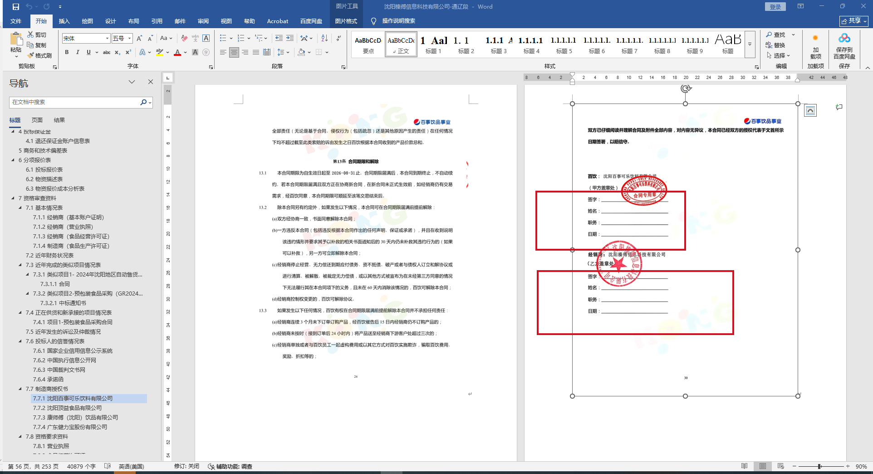
Task: Click the 共享 share button
Action: [853, 21]
